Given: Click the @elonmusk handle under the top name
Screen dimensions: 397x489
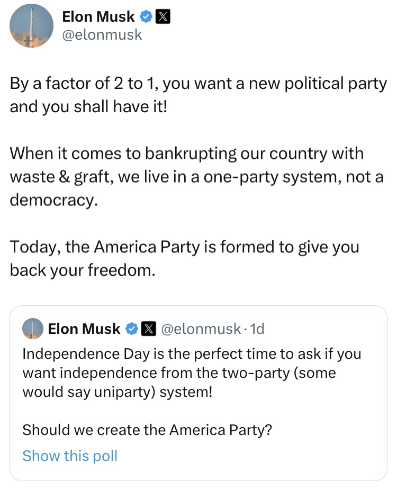Looking at the screenshot, I should (102, 34).
